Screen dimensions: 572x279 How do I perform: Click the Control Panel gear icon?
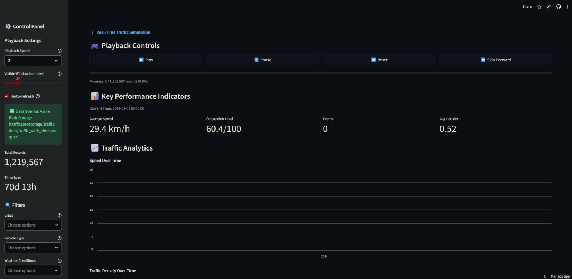[x=8, y=26]
